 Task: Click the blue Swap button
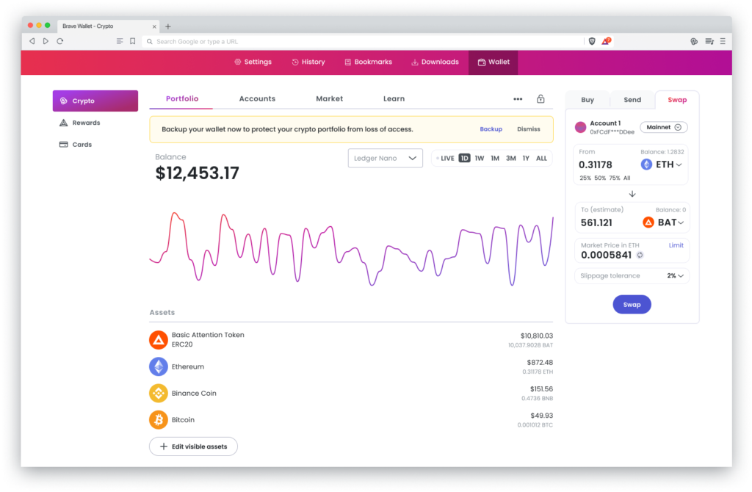click(632, 305)
